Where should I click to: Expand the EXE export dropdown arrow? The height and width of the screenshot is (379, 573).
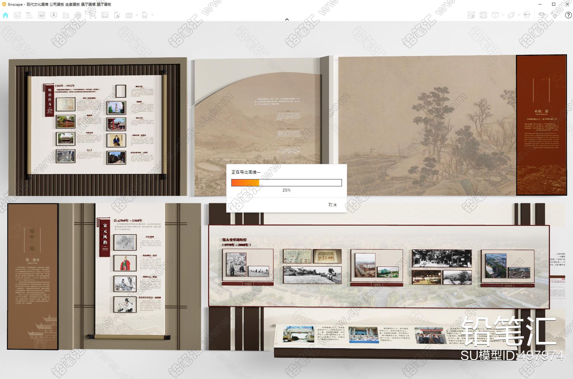tap(153, 15)
